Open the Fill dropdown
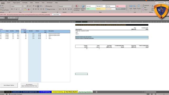The image size is (169, 95). coord(144,8)
